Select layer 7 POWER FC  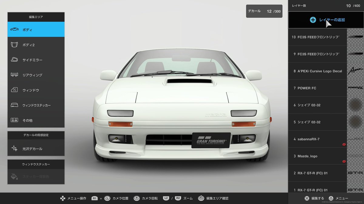pos(317,88)
